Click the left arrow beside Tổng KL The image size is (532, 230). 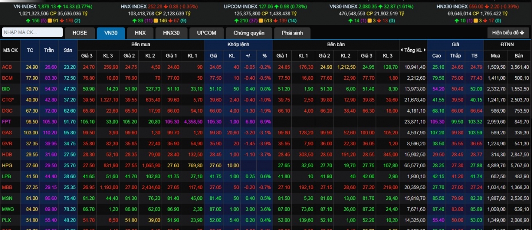pyautogui.click(x=402, y=50)
